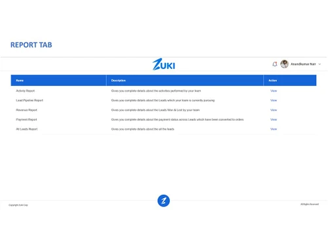Image resolution: width=328 pixels, height=246 pixels.
Task: View the Activity Report
Action: click(x=274, y=91)
